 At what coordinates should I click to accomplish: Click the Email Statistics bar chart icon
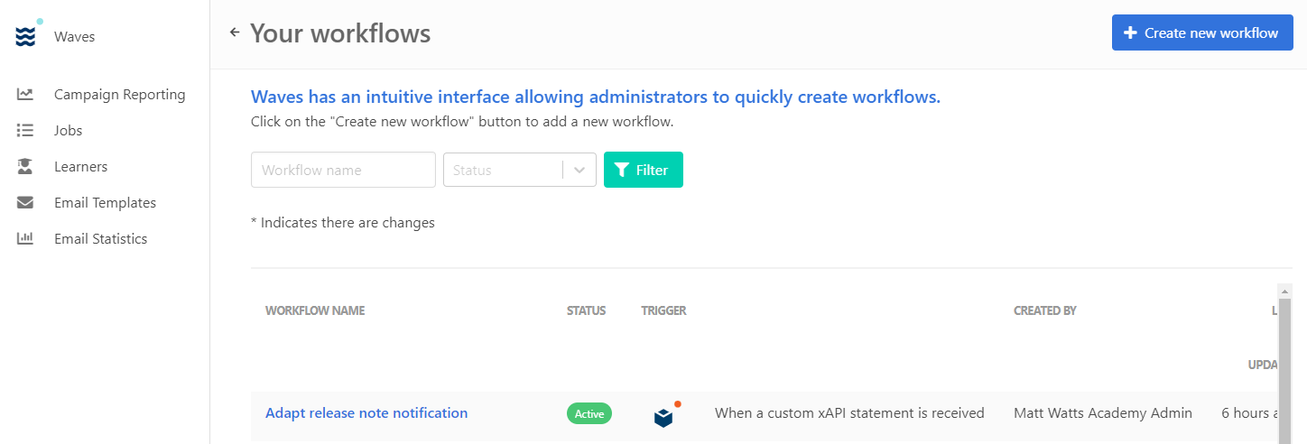25,239
